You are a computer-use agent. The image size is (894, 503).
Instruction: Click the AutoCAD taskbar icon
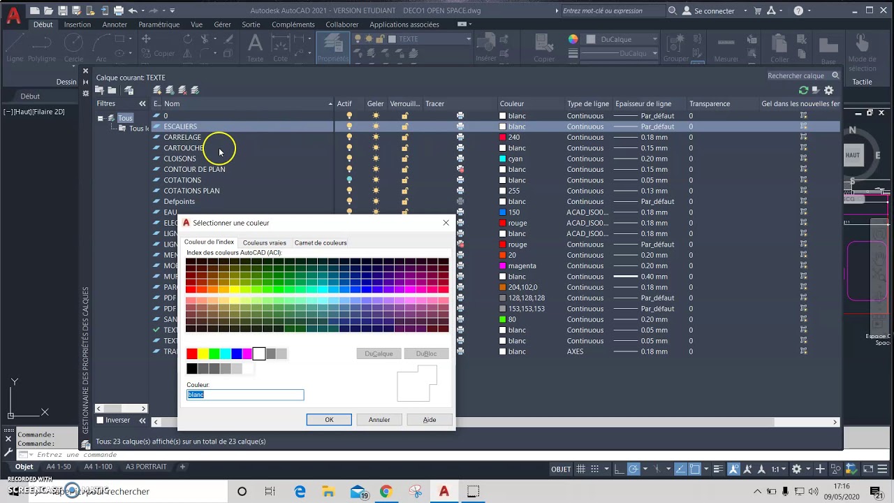444,491
